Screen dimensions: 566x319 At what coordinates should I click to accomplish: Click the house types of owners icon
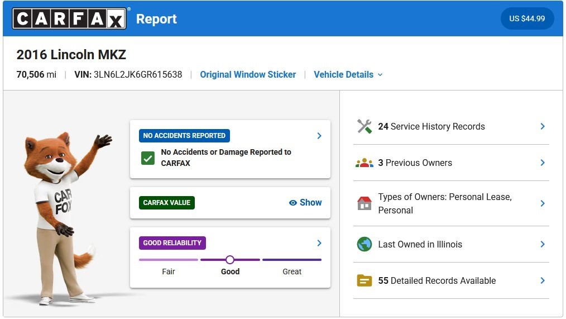coord(364,203)
